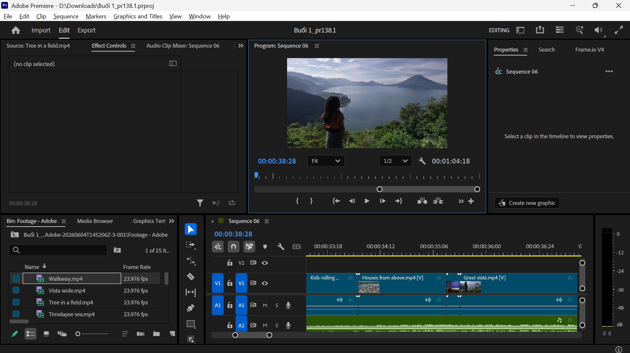Toggle linked selection in timeline
Image resolution: width=630 pixels, height=353 pixels.
pos(249,247)
